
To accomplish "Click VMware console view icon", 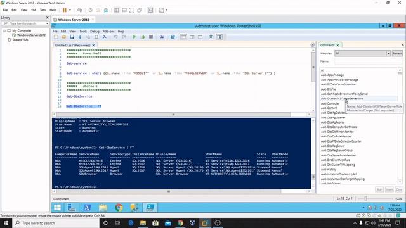I will [150, 10].
